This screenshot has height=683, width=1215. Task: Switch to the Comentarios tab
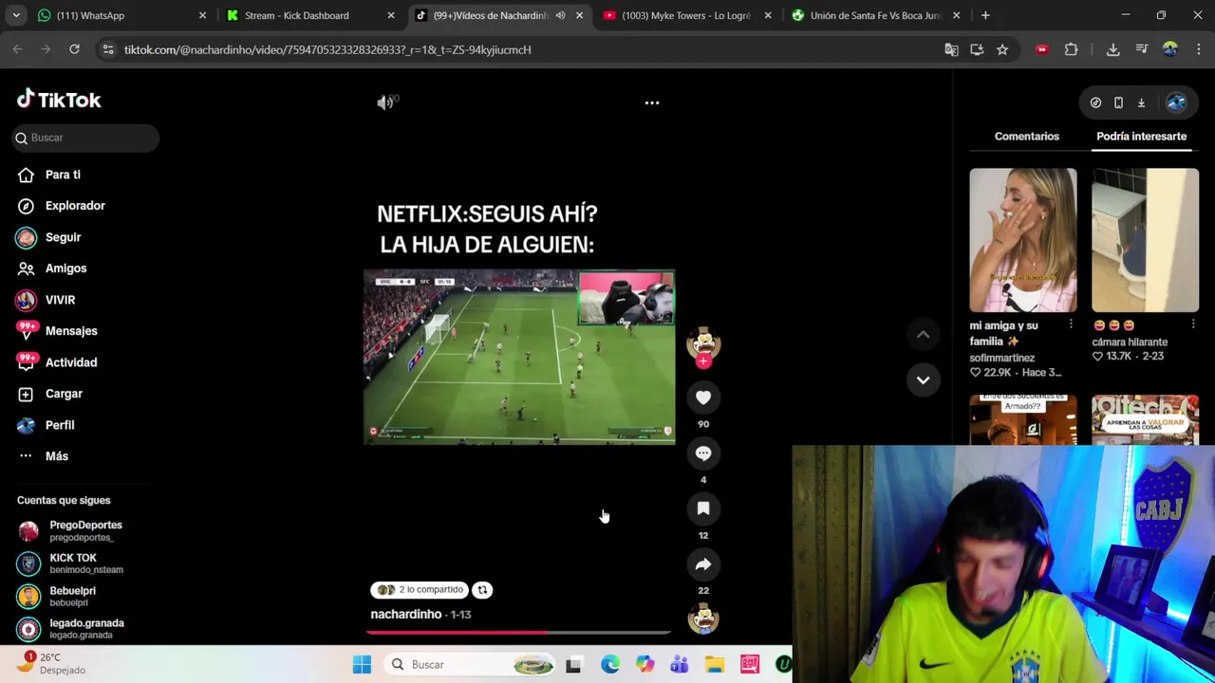point(1026,137)
